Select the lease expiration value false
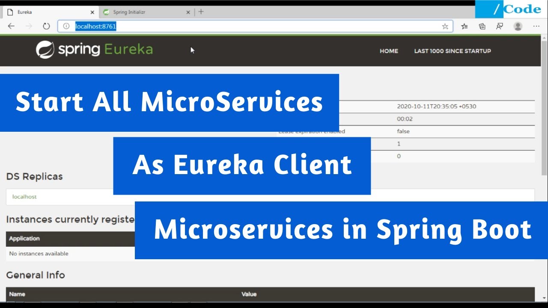 [403, 131]
